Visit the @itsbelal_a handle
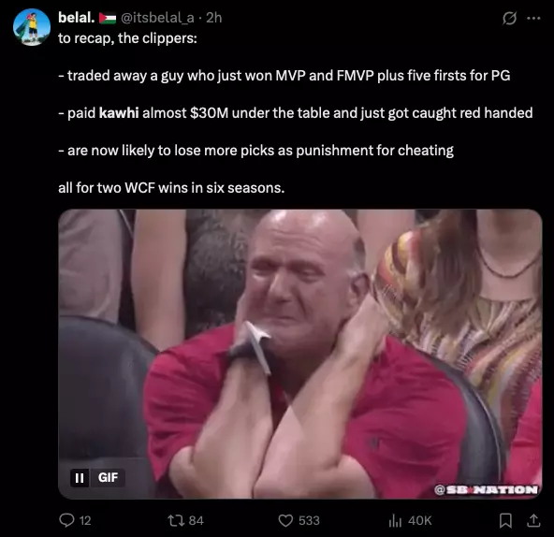Viewport: 554px width, 537px height. [157, 18]
